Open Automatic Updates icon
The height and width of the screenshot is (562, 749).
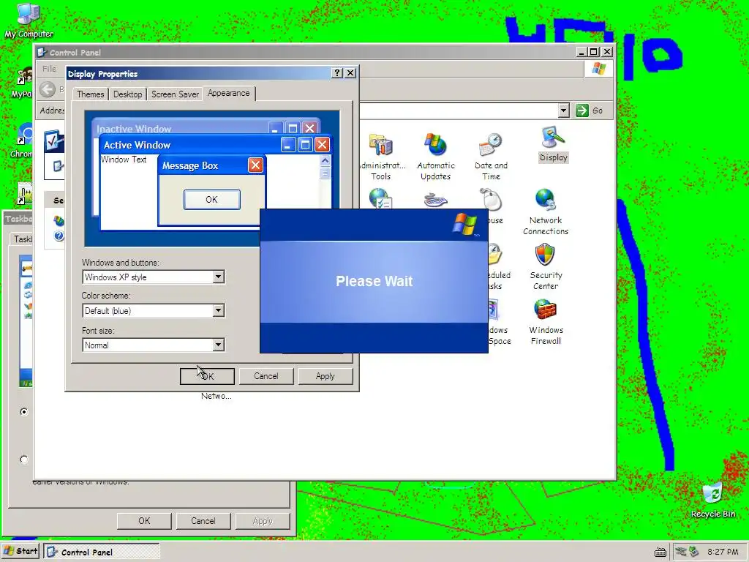(436, 157)
